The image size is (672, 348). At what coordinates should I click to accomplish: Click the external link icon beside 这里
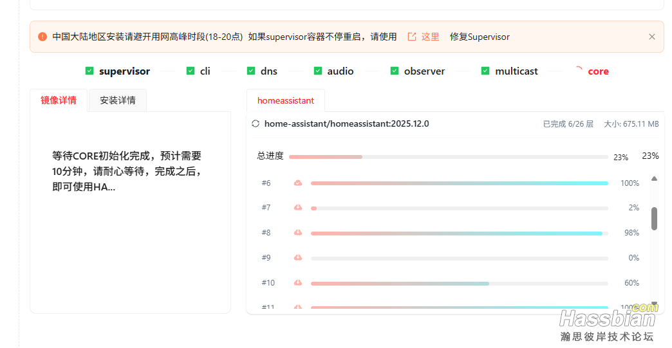412,37
